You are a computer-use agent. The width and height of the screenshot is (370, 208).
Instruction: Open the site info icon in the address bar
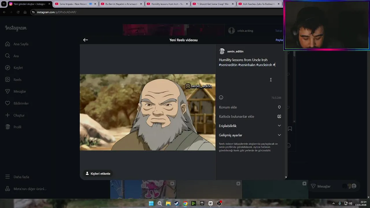coord(33,12)
